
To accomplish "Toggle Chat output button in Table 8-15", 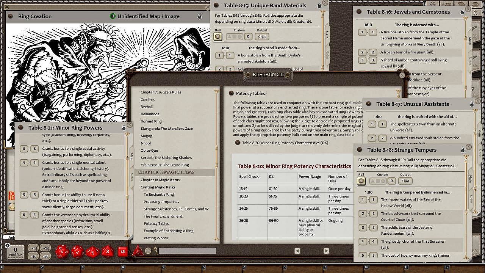I will coord(262,36).
